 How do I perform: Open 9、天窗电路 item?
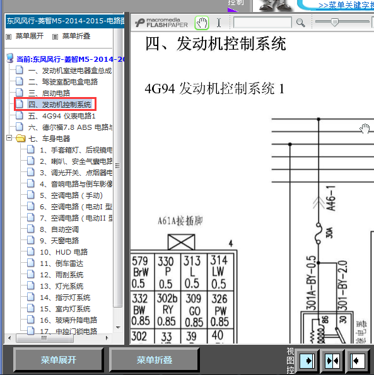pos(59,241)
